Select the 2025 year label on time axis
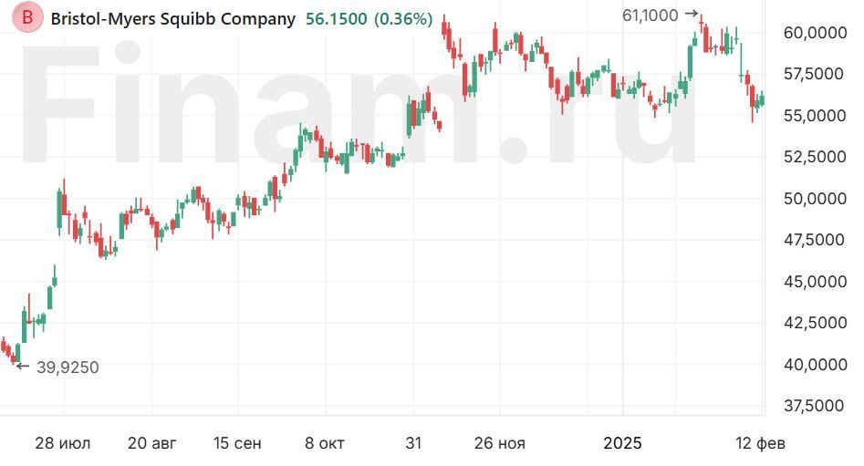This screenshot has width=864, height=466. coord(623,443)
